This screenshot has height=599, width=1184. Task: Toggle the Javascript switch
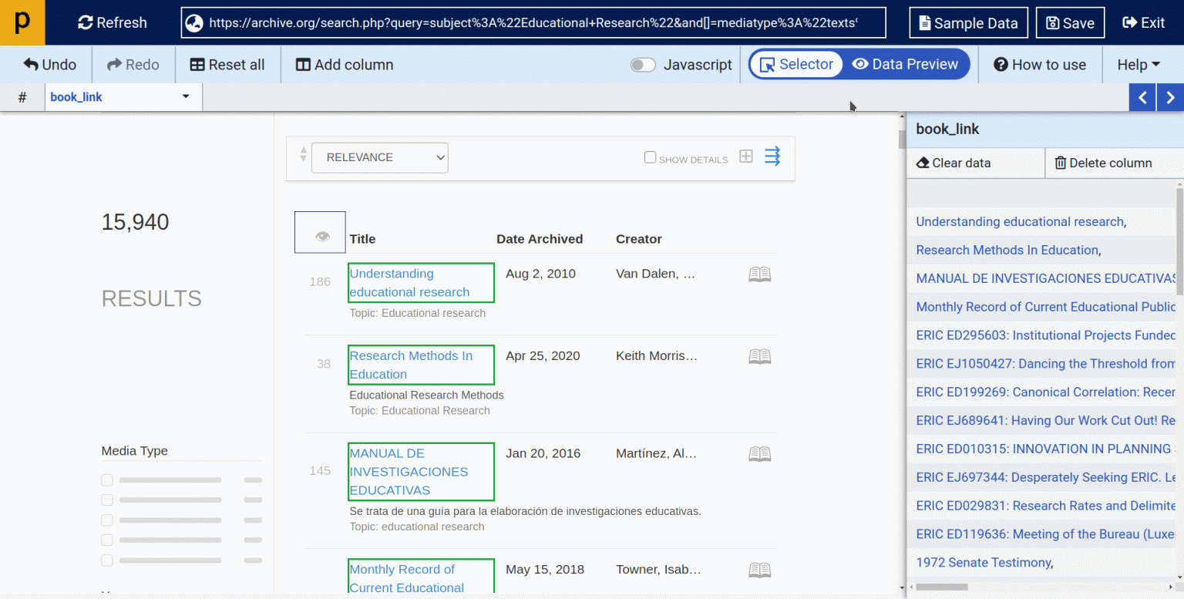[x=643, y=65]
